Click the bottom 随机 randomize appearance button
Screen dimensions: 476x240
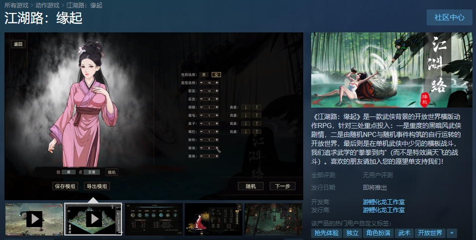click(x=251, y=186)
